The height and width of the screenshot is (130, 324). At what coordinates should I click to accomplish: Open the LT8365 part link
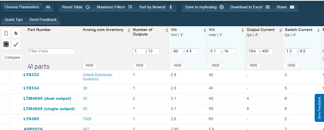click(31, 119)
